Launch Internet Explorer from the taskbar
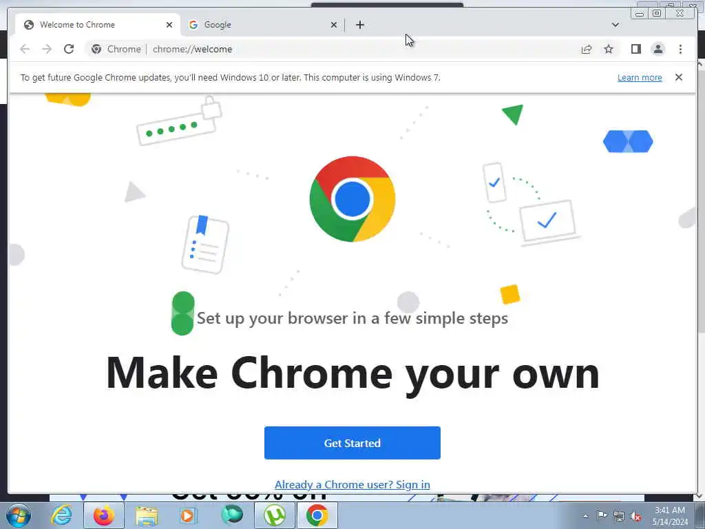 coord(61,515)
